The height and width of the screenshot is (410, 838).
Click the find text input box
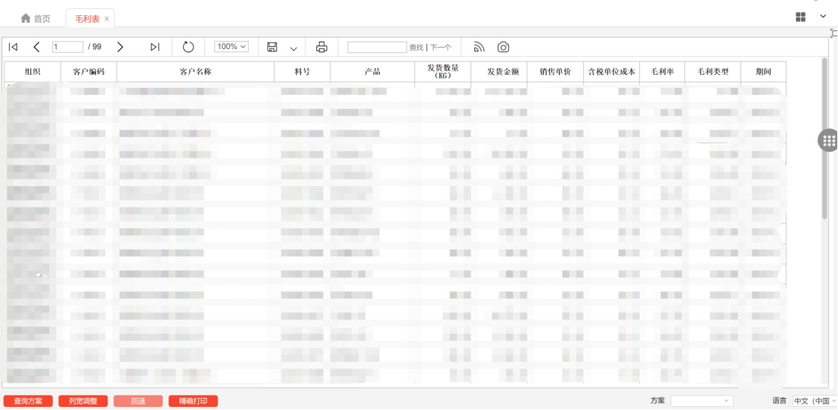pyautogui.click(x=377, y=47)
